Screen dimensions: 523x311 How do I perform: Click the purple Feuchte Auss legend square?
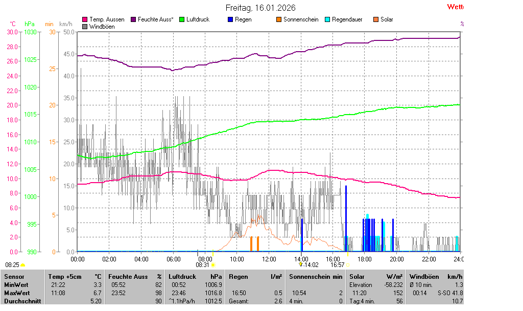click(x=133, y=19)
